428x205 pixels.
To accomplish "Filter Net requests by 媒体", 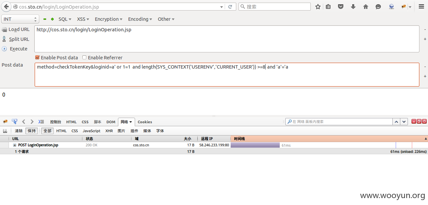I will [147, 131].
